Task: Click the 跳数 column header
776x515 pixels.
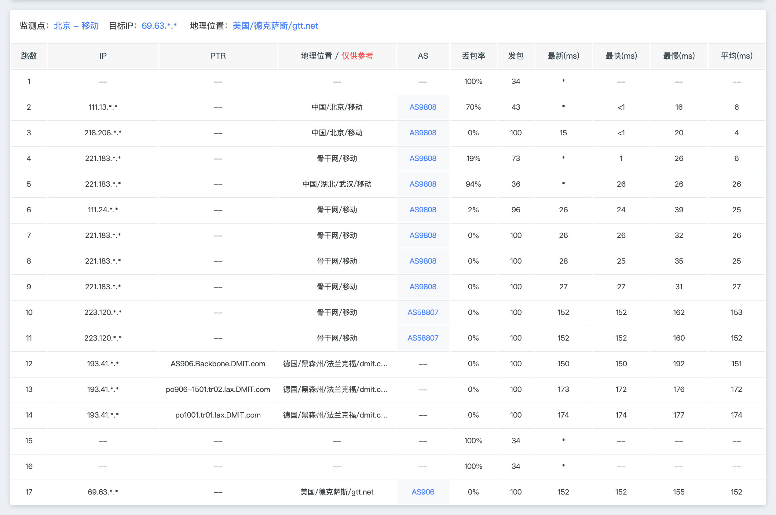Action: point(29,56)
